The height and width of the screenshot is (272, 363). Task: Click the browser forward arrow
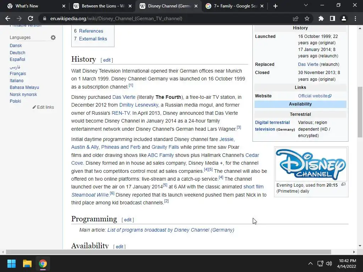(x=19, y=18)
